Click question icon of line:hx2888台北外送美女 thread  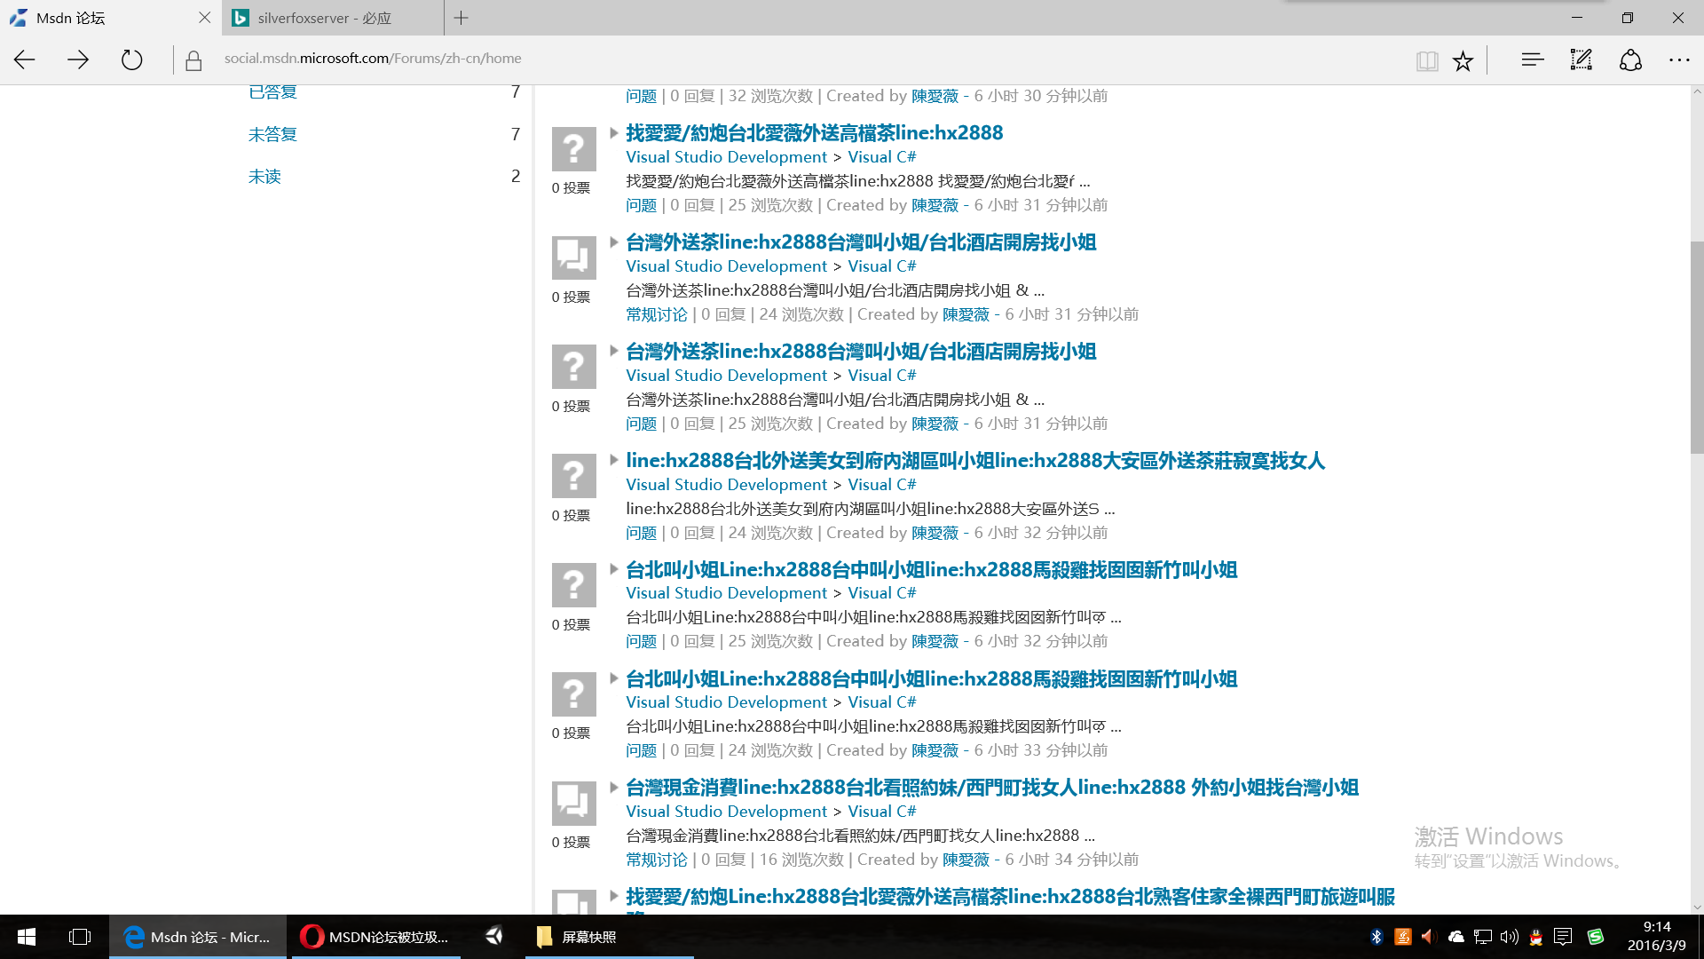[574, 476]
